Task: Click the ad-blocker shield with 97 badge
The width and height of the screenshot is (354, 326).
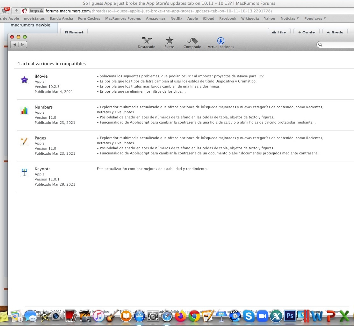Action: click(x=5, y=11)
